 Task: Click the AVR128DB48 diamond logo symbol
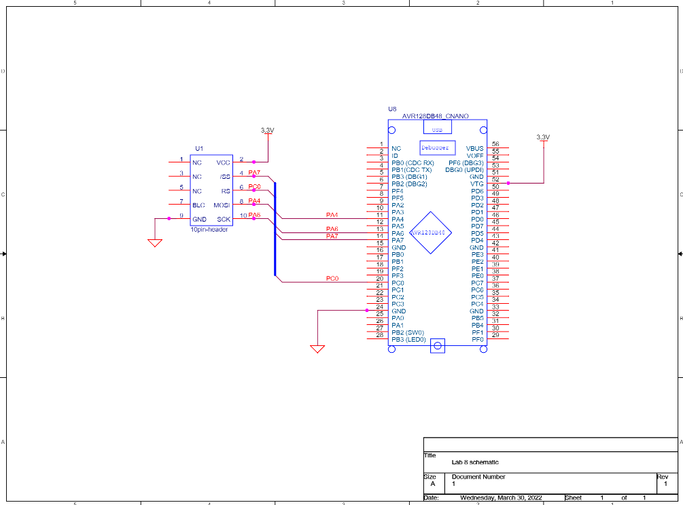(432, 234)
